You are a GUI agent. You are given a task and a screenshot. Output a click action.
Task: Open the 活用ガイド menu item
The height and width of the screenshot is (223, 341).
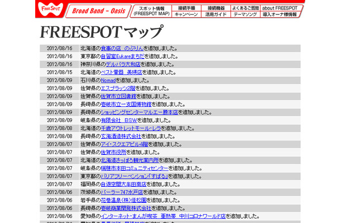(216, 14)
